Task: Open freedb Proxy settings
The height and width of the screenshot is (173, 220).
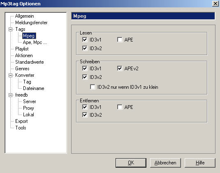Action: coord(28,108)
